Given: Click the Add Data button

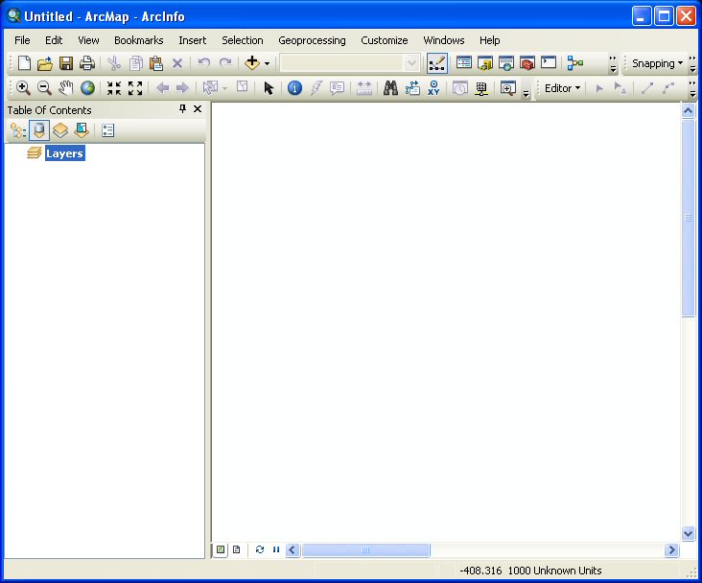Looking at the screenshot, I should click(252, 63).
